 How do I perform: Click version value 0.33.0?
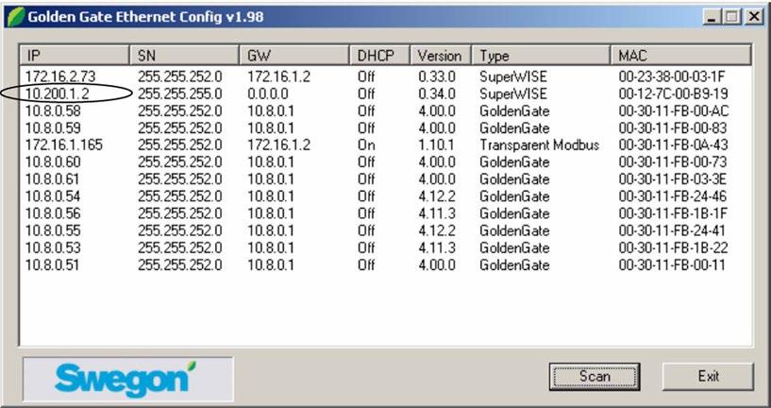tap(437, 76)
